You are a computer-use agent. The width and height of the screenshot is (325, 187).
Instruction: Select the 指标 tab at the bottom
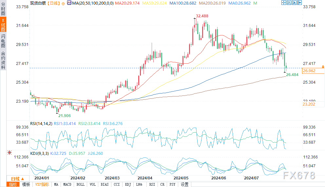[13, 184]
